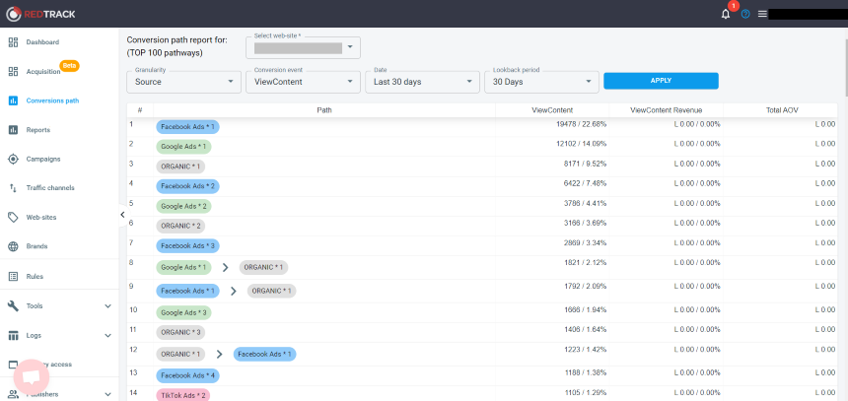
Task: Click the help question mark icon
Action: point(745,14)
